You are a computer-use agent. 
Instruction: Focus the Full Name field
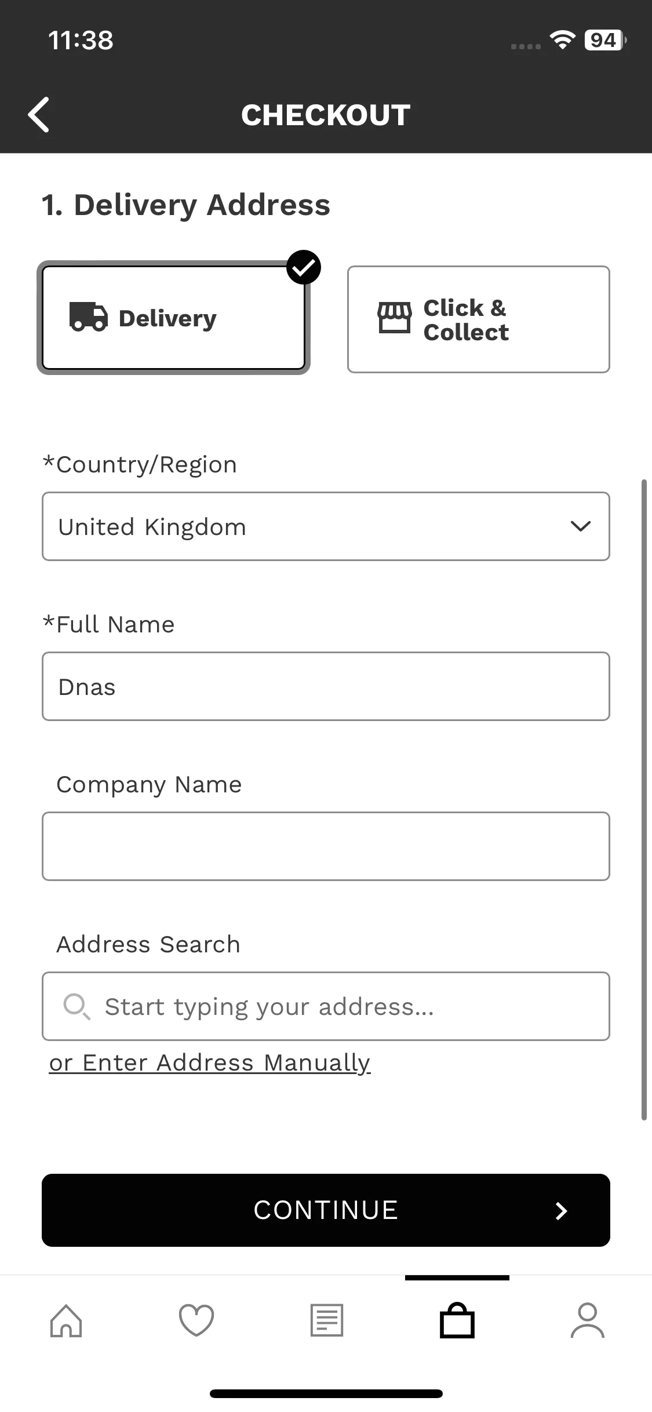[326, 686]
